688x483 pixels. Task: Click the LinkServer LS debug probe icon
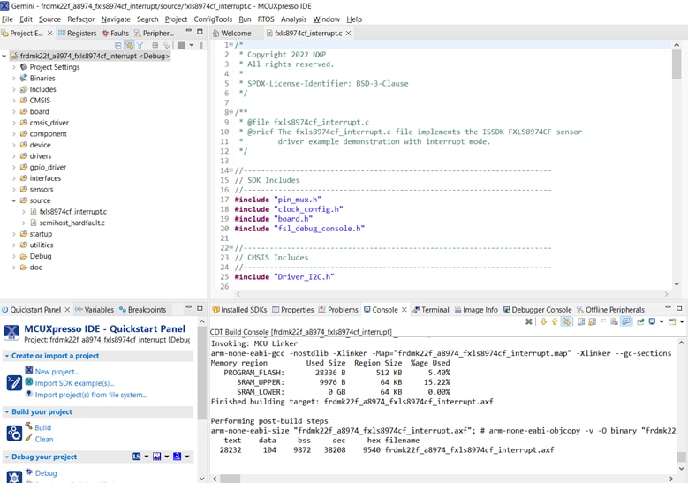pos(137,457)
